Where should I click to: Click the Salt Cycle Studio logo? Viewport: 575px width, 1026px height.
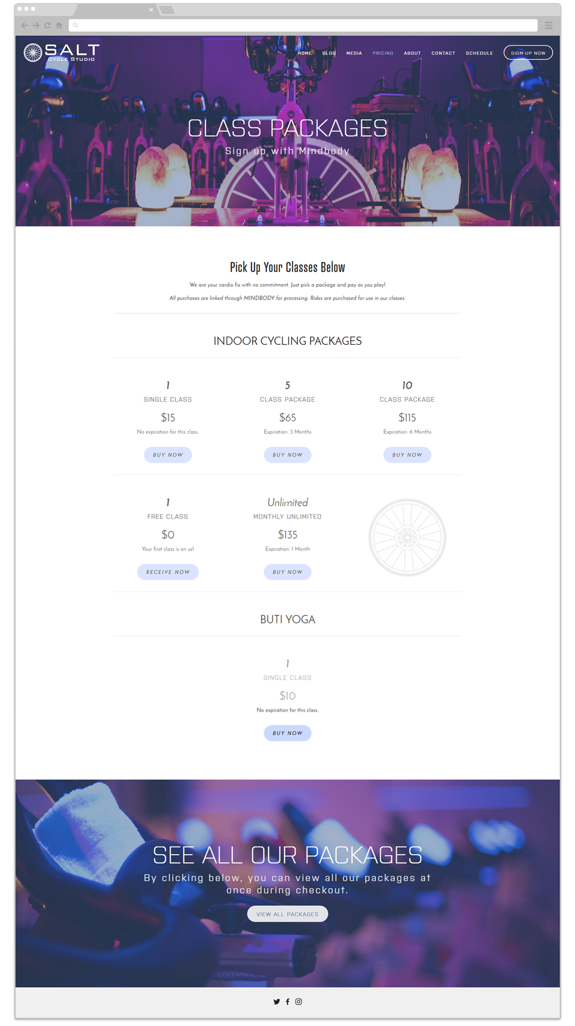click(x=62, y=52)
